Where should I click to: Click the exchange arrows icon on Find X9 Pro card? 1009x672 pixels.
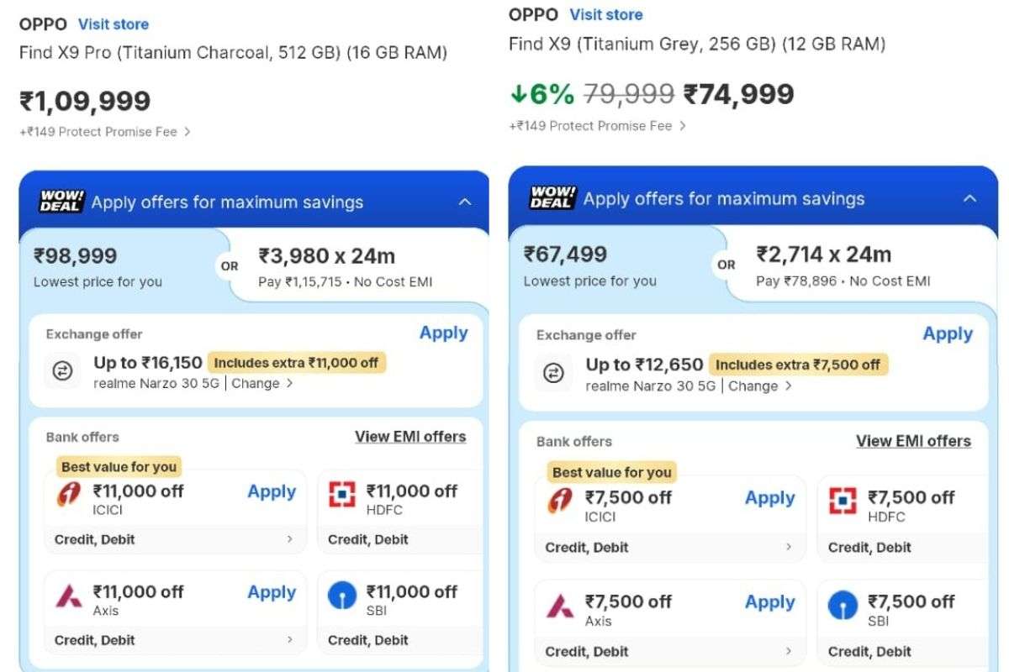(62, 371)
